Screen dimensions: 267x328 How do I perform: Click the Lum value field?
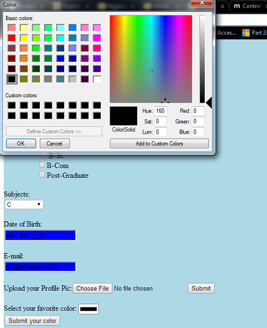[x=161, y=132]
